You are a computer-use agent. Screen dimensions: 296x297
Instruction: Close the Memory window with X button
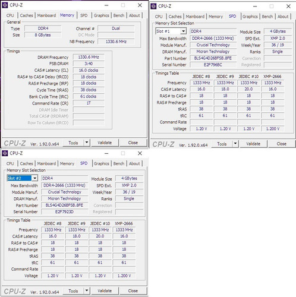point(140,5)
